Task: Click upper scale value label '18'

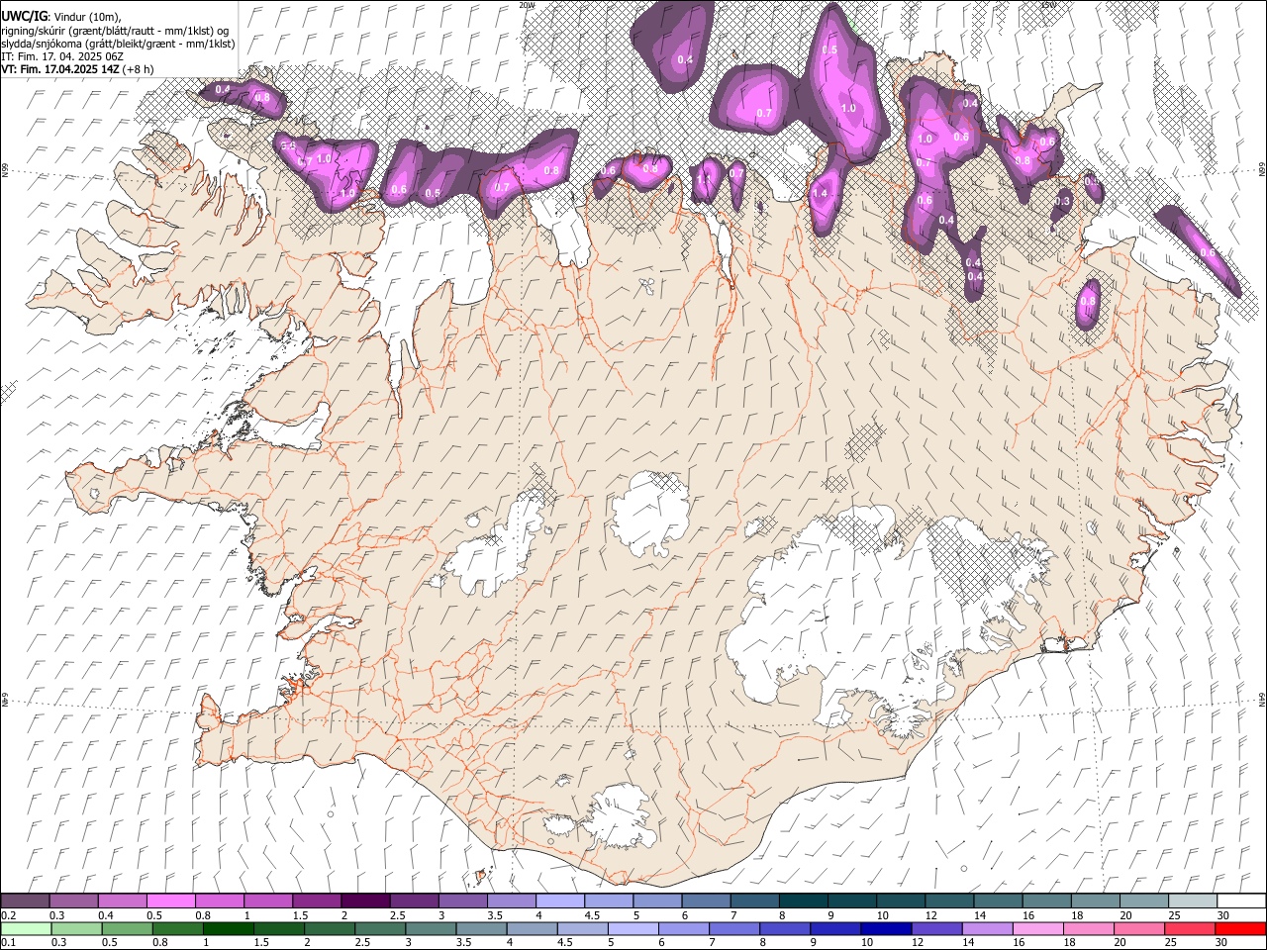Action: 1077,915
